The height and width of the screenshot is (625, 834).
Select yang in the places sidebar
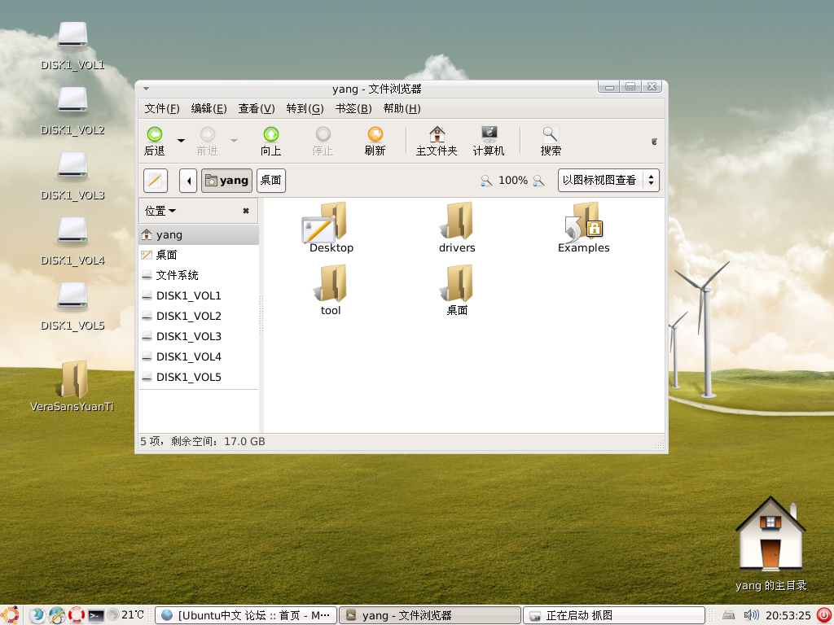pyautogui.click(x=199, y=235)
